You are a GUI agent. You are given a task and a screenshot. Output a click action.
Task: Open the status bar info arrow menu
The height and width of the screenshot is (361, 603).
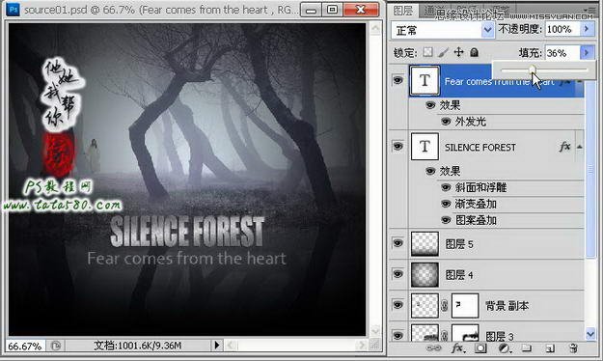point(217,346)
